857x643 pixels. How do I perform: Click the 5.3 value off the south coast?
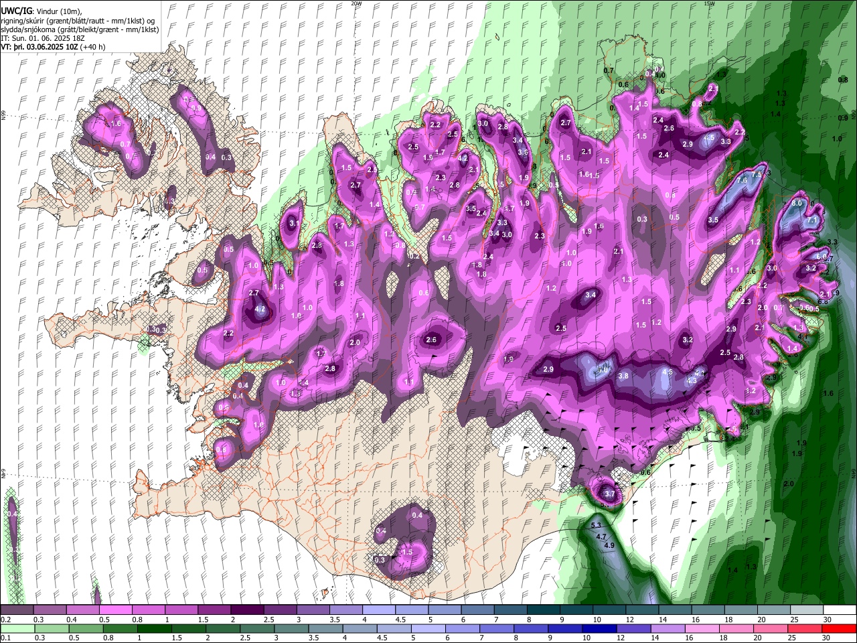[596, 525]
